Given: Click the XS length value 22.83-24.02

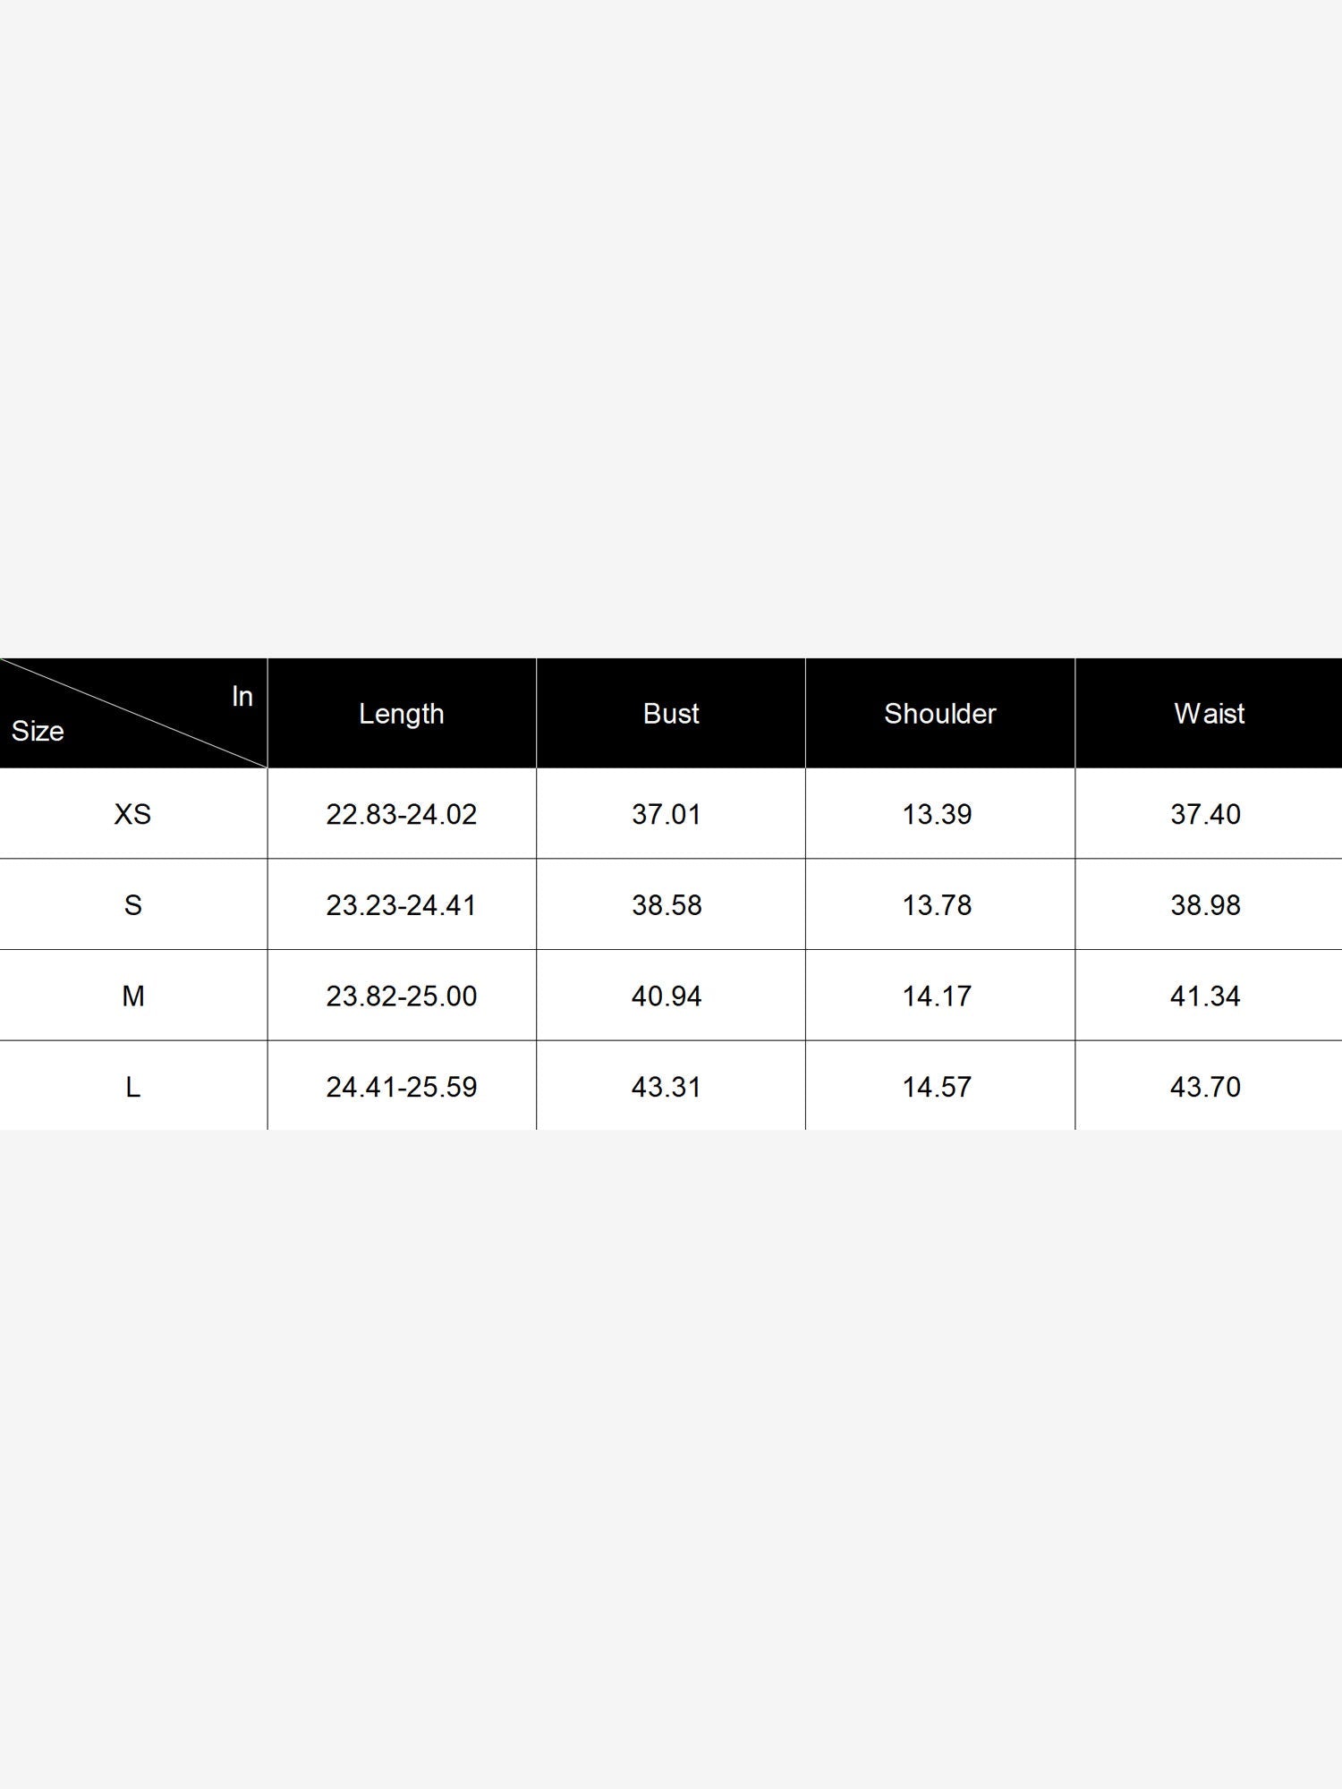Looking at the screenshot, I should (x=402, y=814).
